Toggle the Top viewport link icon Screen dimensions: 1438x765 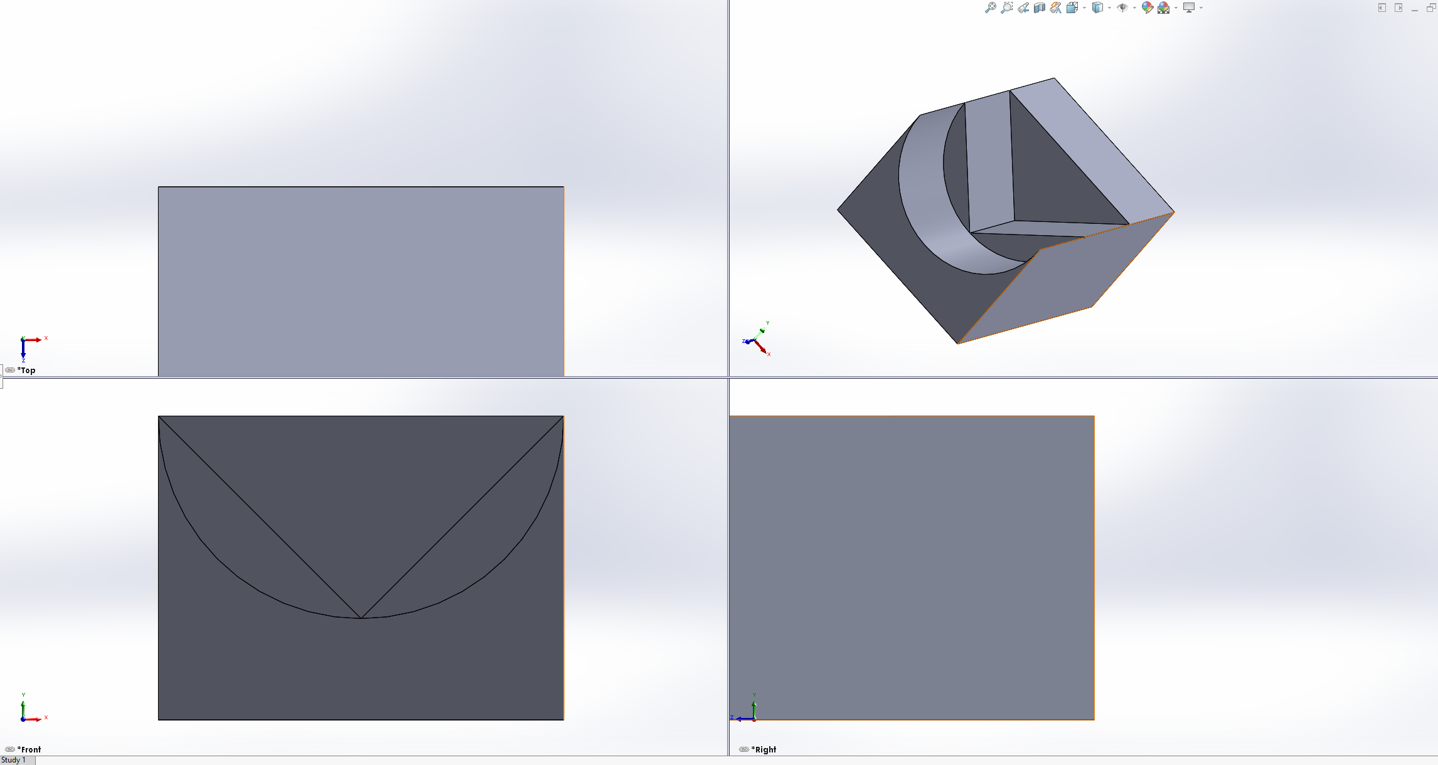point(10,370)
